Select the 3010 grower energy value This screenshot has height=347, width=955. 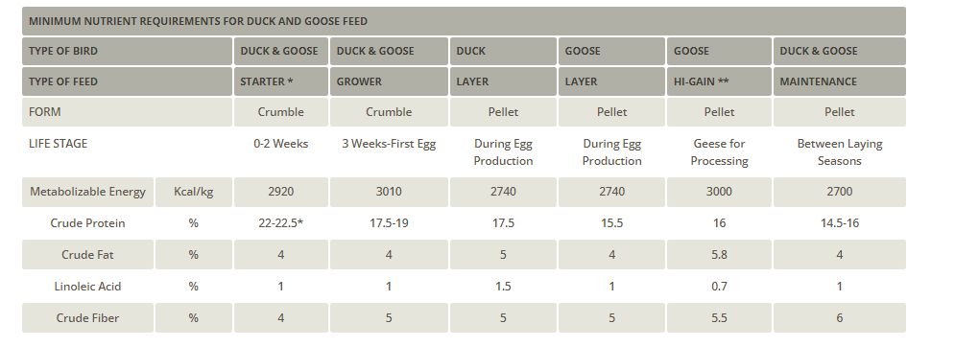pos(389,192)
